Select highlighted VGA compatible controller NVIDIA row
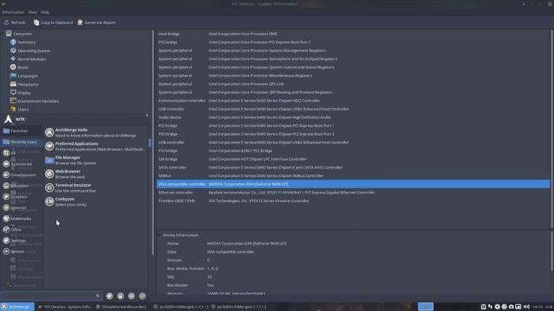 [x=353, y=184]
